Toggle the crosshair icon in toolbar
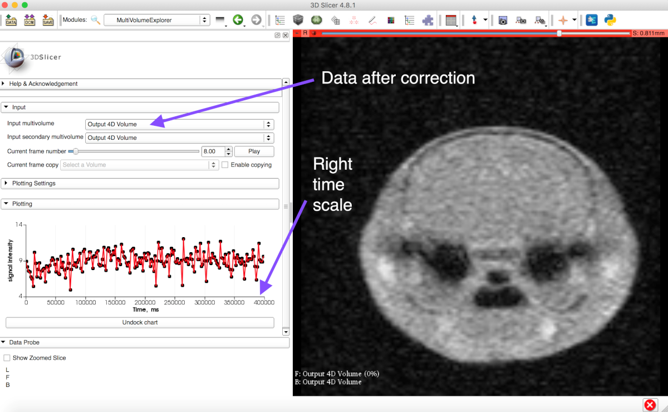 pos(563,20)
